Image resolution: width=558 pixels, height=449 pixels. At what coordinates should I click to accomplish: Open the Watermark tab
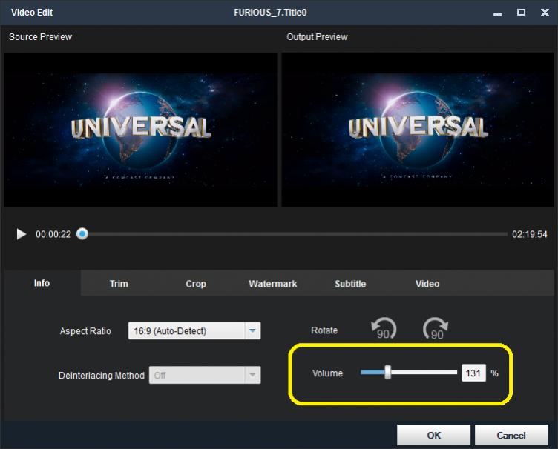click(272, 284)
